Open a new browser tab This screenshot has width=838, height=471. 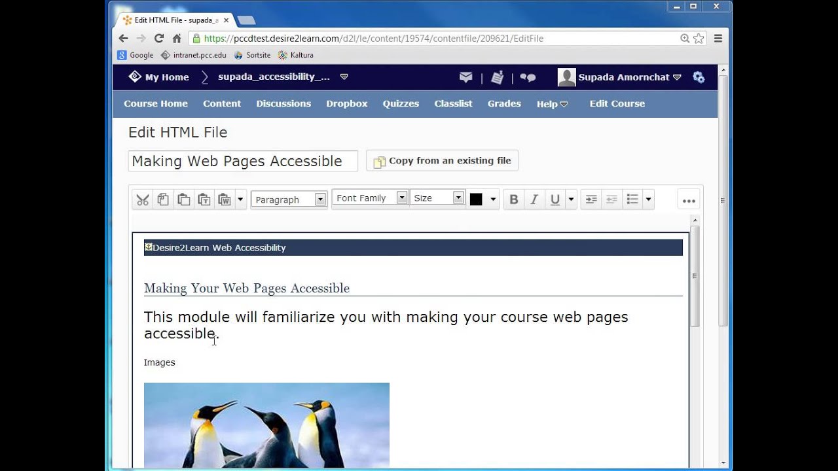coord(246,20)
